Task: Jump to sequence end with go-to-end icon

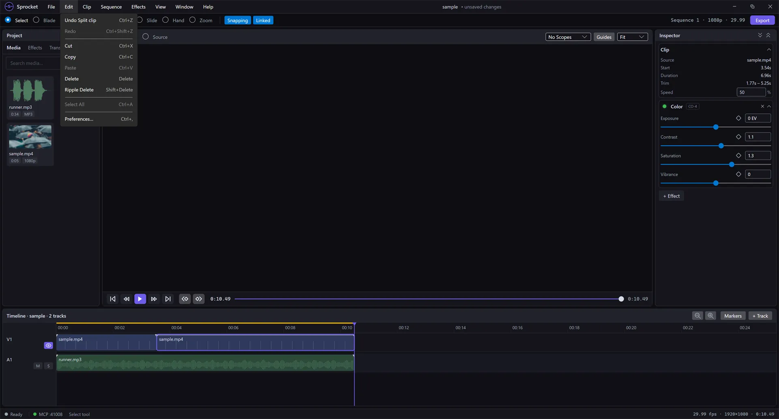Action: click(168, 299)
